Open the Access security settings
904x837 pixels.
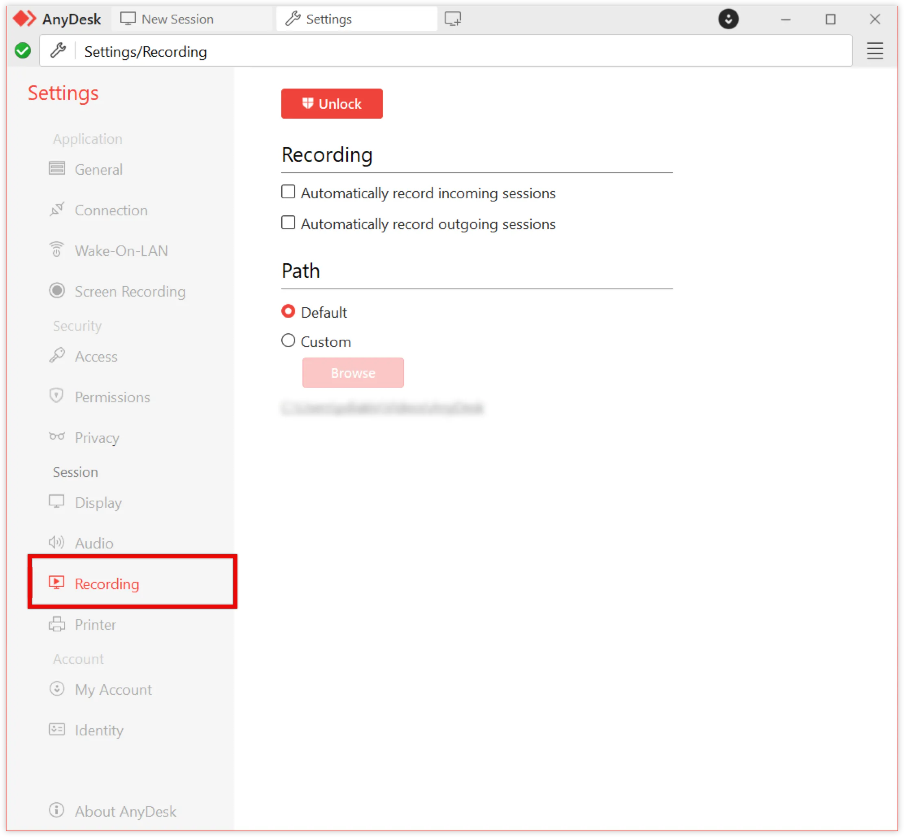point(96,356)
